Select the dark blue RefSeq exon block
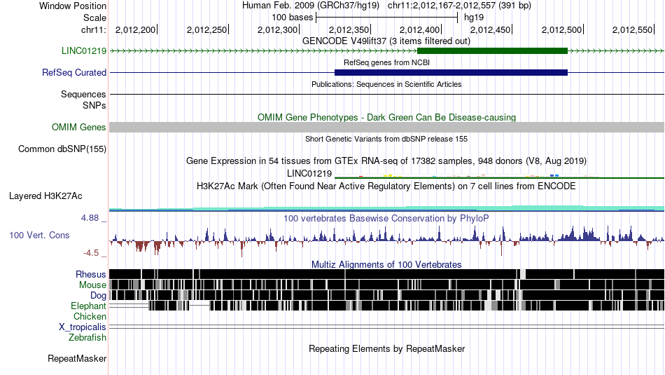This screenshot has height=375, width=665. [451, 73]
